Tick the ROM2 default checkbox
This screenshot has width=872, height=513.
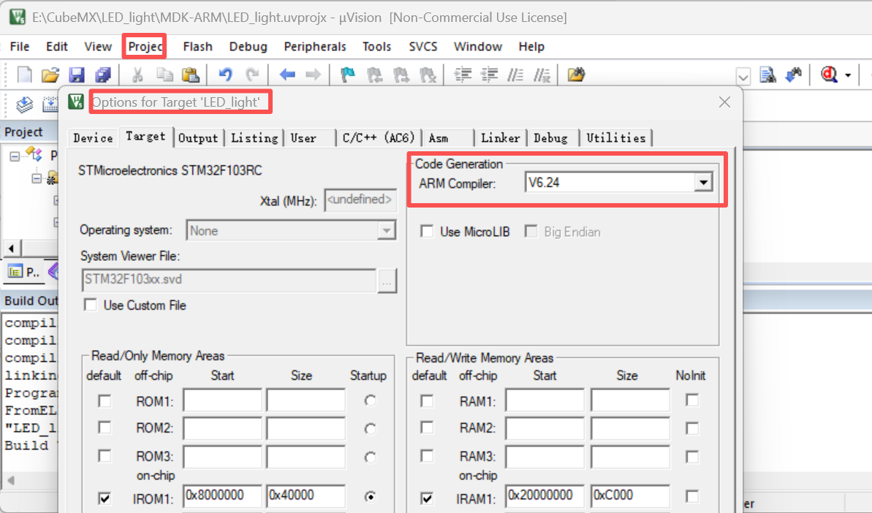(x=104, y=427)
